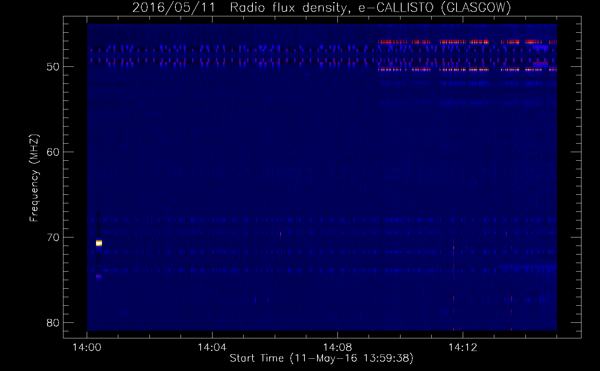Click the "Frequency (MHZ)" axis label
The width and height of the screenshot is (600, 371).
click(x=34, y=178)
